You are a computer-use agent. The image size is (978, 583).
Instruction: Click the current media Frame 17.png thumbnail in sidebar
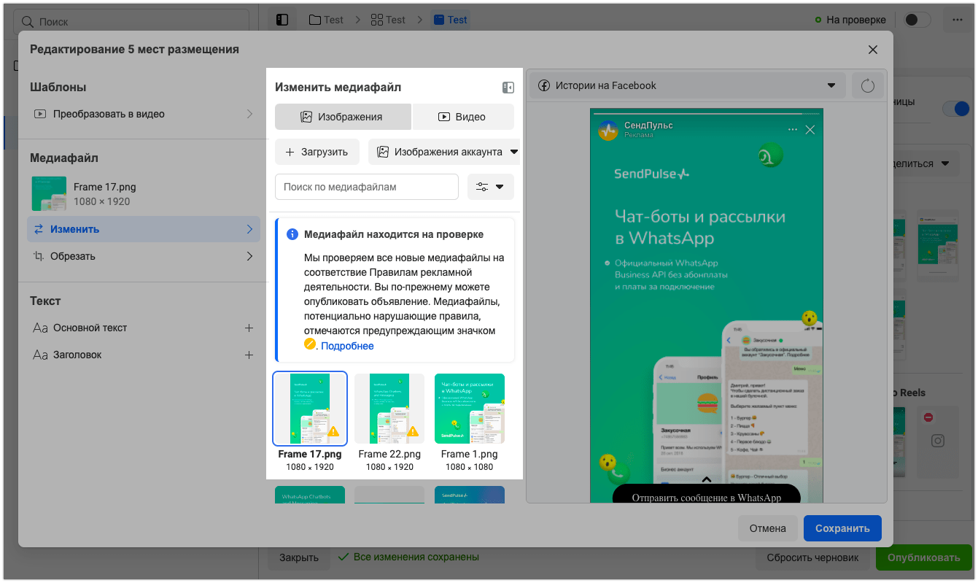pyautogui.click(x=50, y=194)
